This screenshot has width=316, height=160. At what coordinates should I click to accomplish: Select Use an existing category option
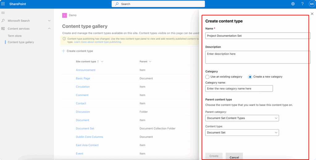point(207,77)
